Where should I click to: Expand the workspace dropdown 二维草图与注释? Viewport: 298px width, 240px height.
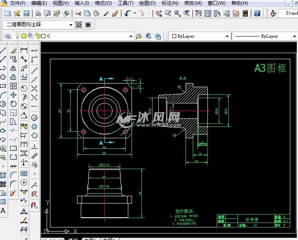71,25
